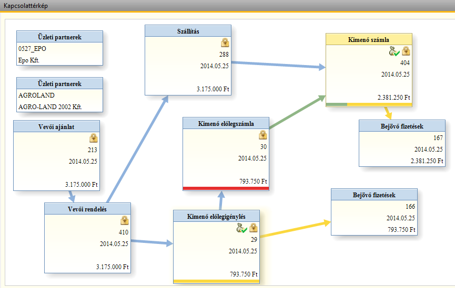The image size is (455, 288).
Task: Click document number 288 in Szállítás
Action: point(224,55)
